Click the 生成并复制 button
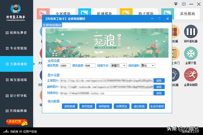Image resolution: width=203 pixels, height=135 pixels. 157,106
